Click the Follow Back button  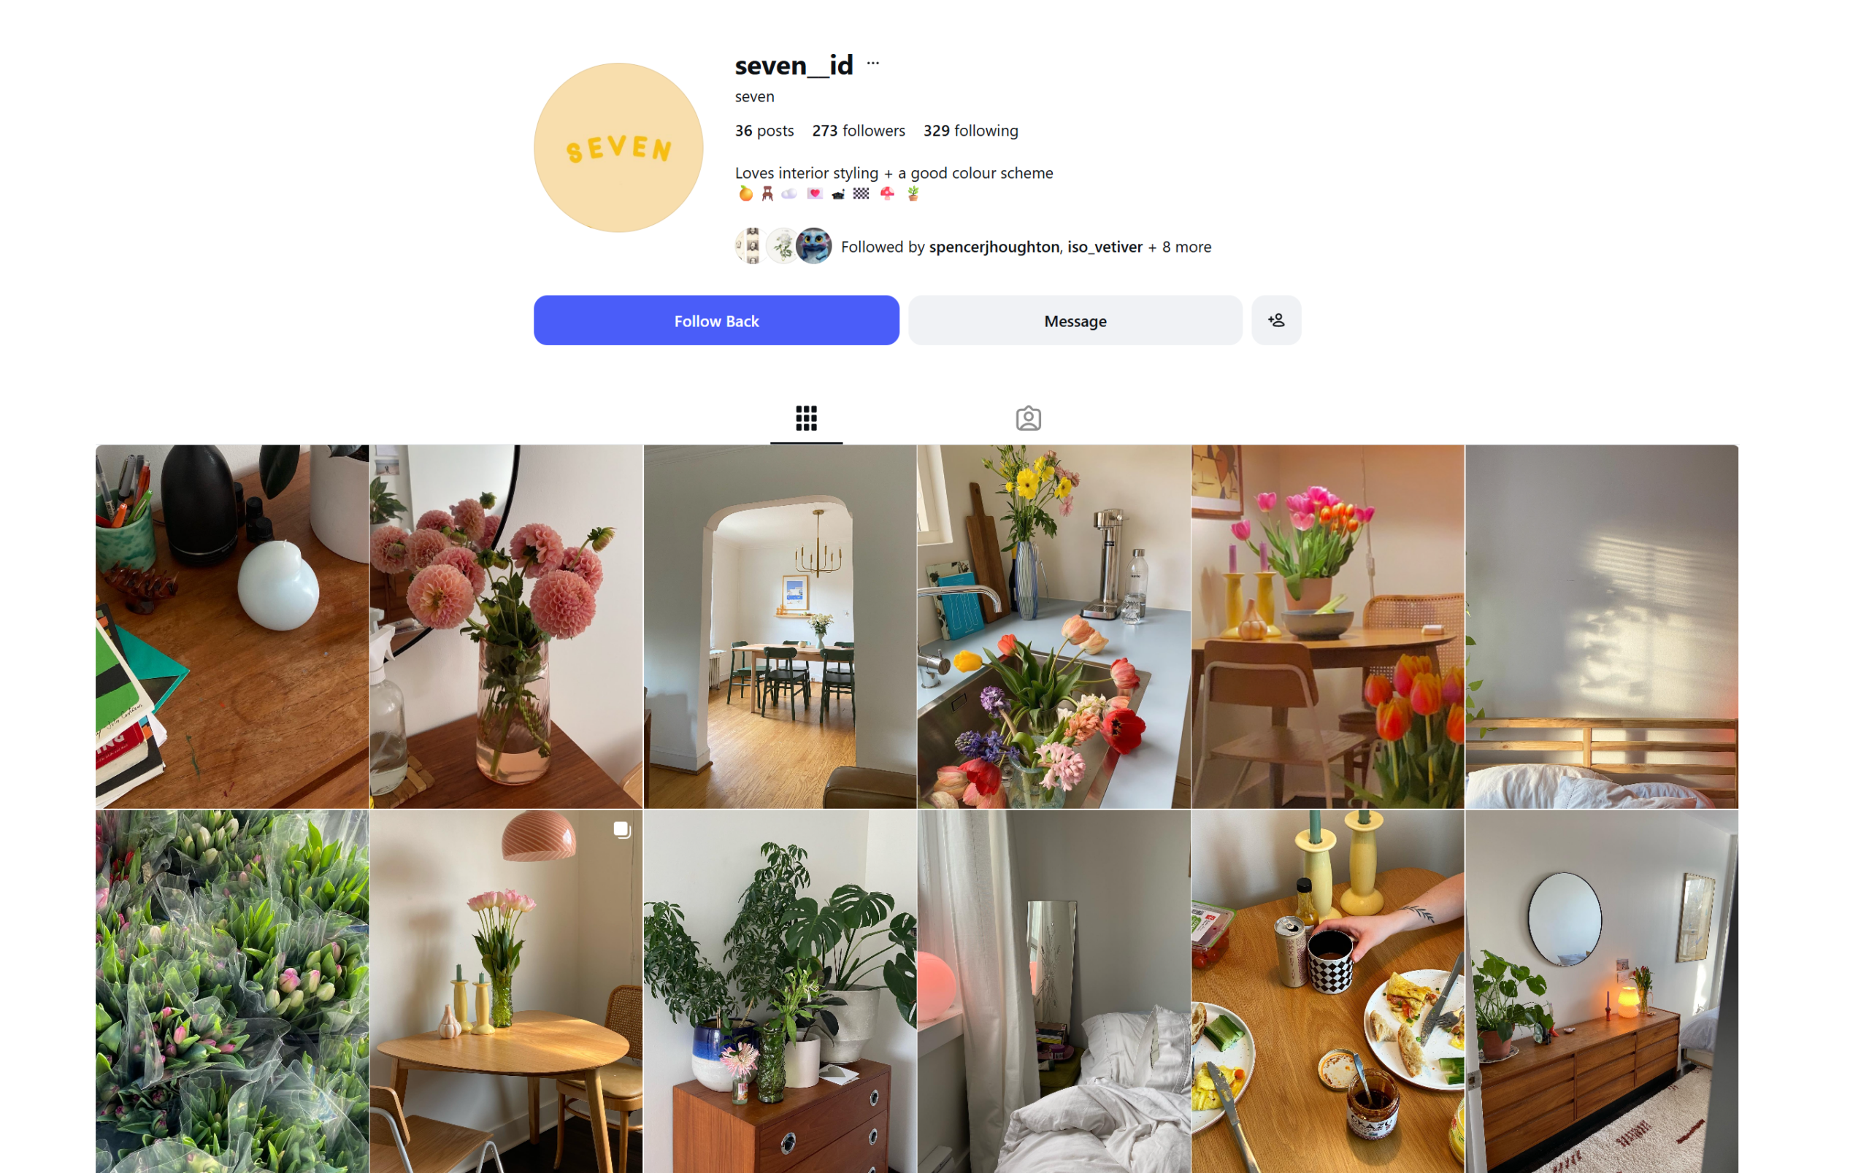point(716,320)
